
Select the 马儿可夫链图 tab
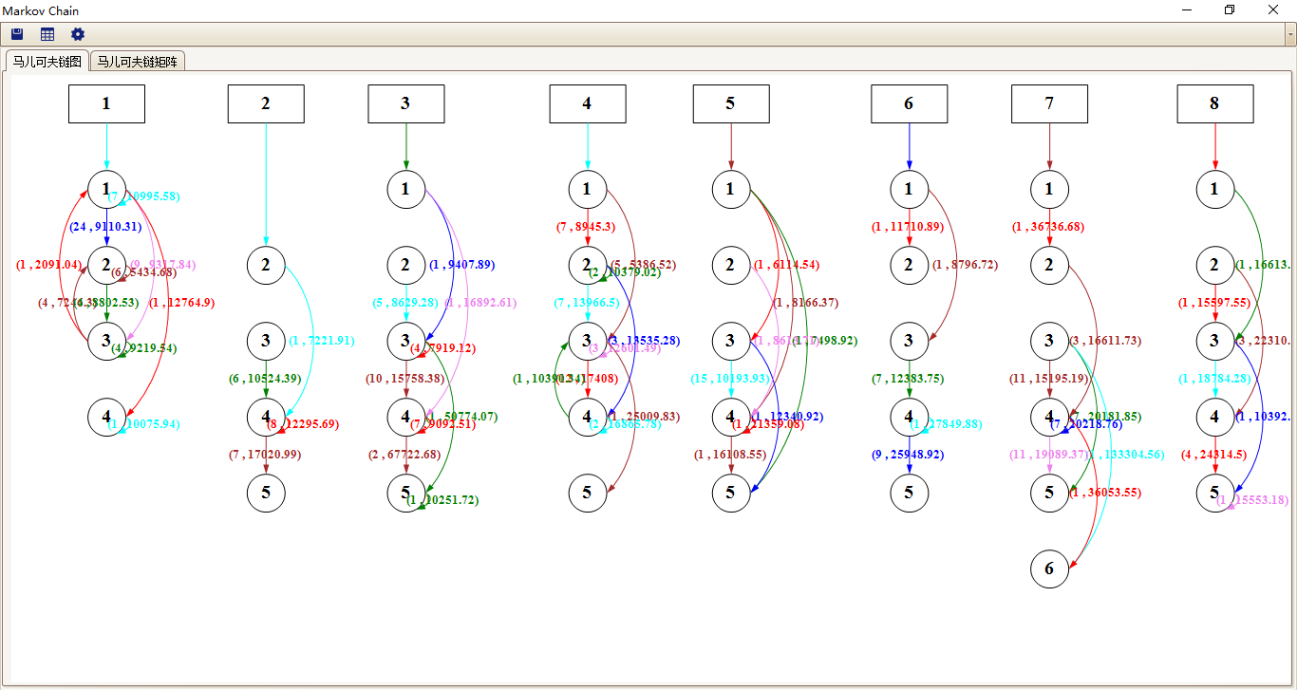click(47, 62)
